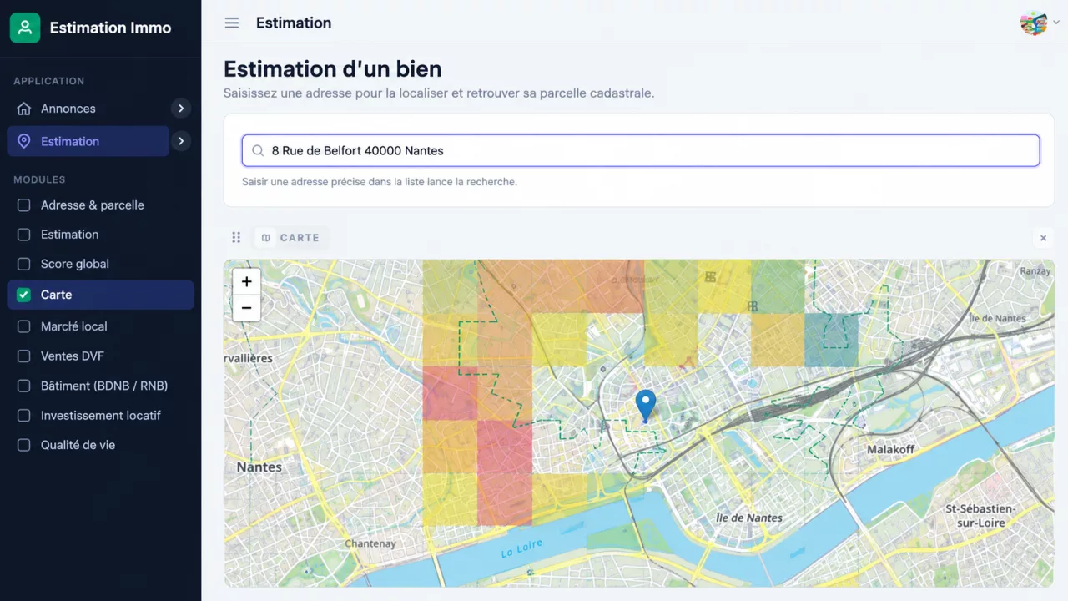The width and height of the screenshot is (1068, 601).
Task: Click the St-Sébastien-sur-Loire map label
Action: click(980, 516)
